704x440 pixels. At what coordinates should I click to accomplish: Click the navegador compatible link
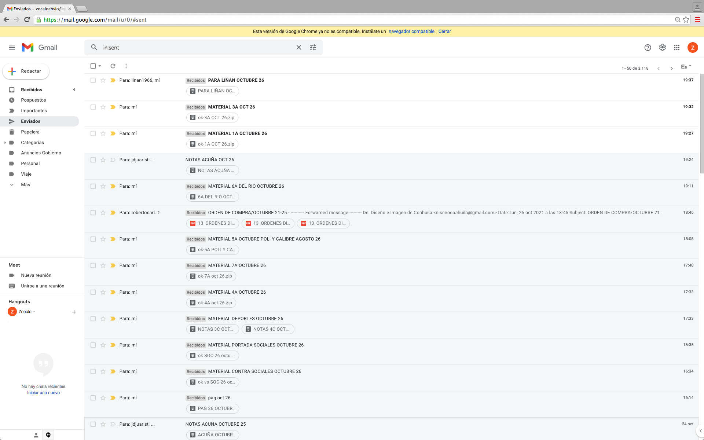411,32
